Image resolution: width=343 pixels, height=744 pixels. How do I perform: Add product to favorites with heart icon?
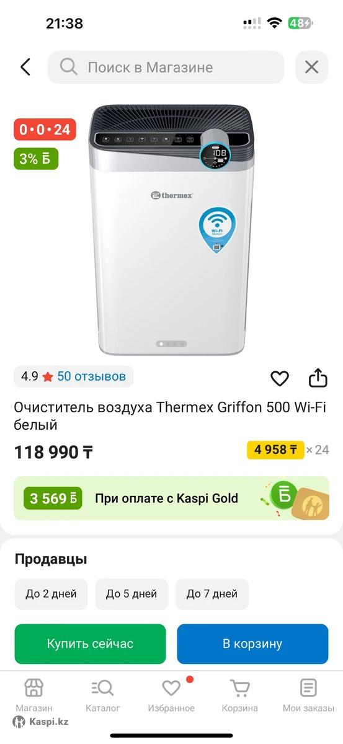tap(280, 378)
